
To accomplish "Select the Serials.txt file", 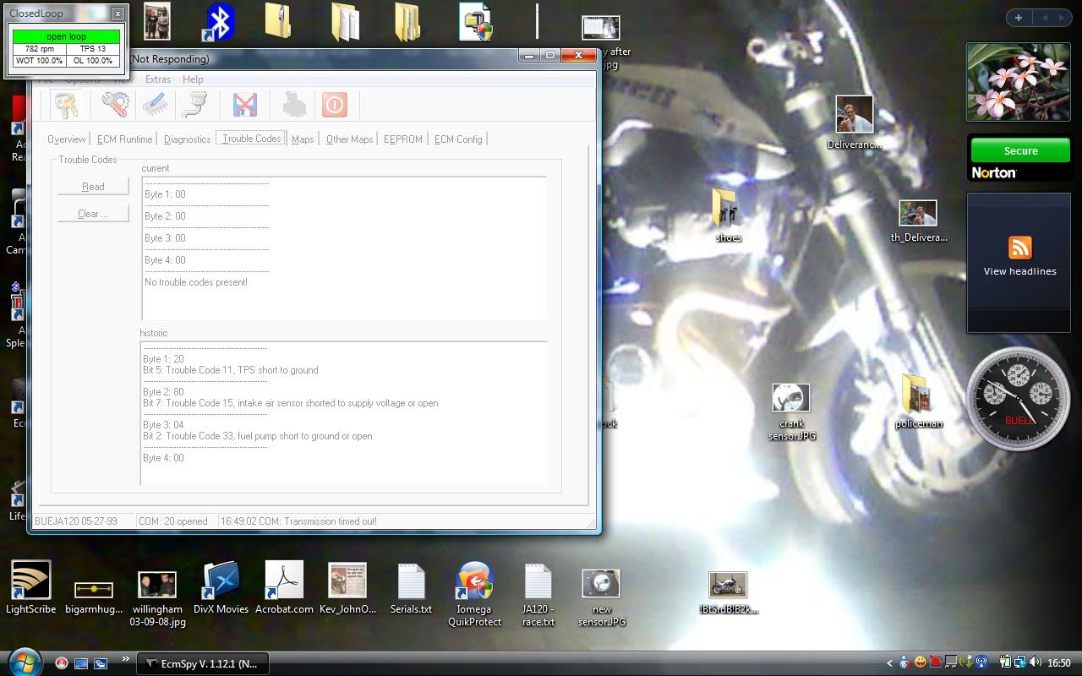I will (x=411, y=588).
